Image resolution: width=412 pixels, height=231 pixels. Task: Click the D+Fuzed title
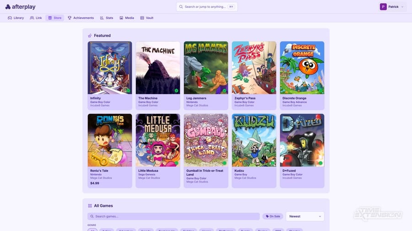289,170
